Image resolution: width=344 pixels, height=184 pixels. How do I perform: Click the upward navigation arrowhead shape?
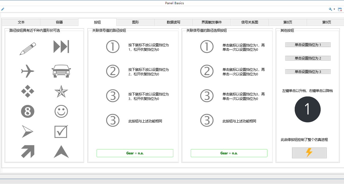(61, 152)
